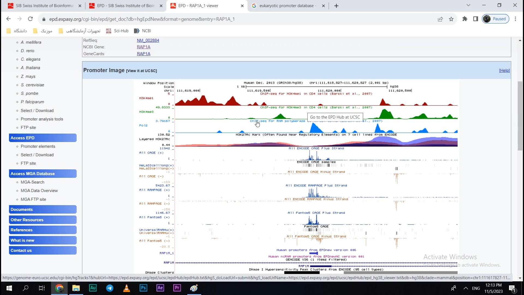
Task: Open Telegram from taskbar
Action: click(110, 288)
